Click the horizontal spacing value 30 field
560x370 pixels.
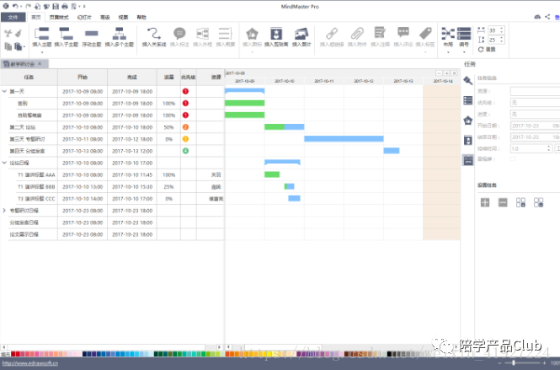[496, 30]
